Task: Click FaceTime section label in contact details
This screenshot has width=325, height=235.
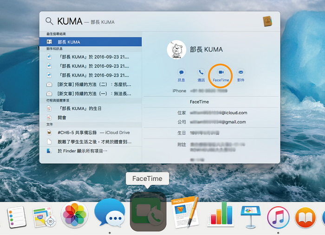Action: [x=199, y=102]
